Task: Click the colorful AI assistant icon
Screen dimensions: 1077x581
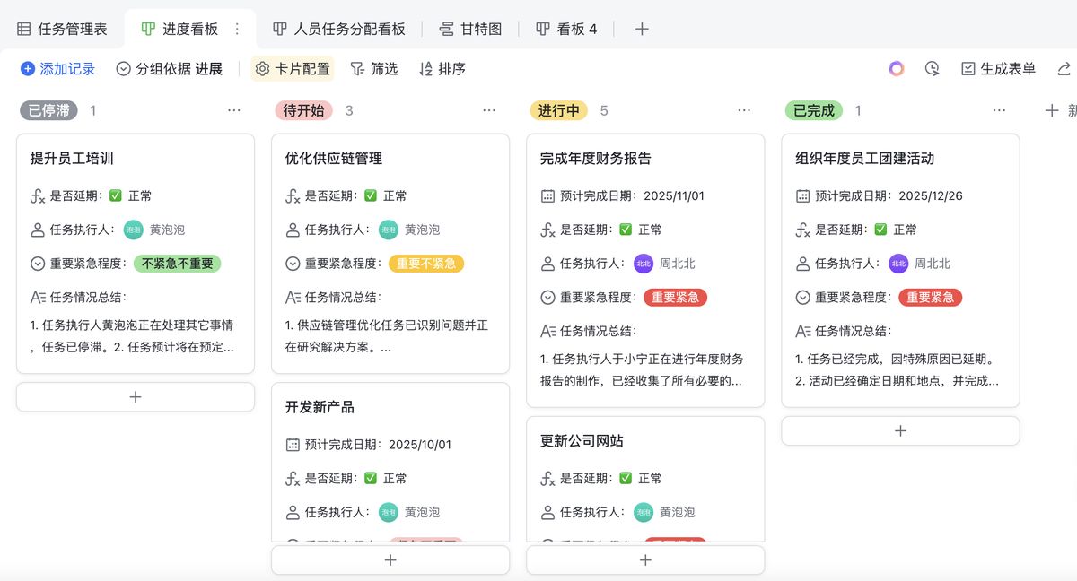Action: pyautogui.click(x=896, y=69)
